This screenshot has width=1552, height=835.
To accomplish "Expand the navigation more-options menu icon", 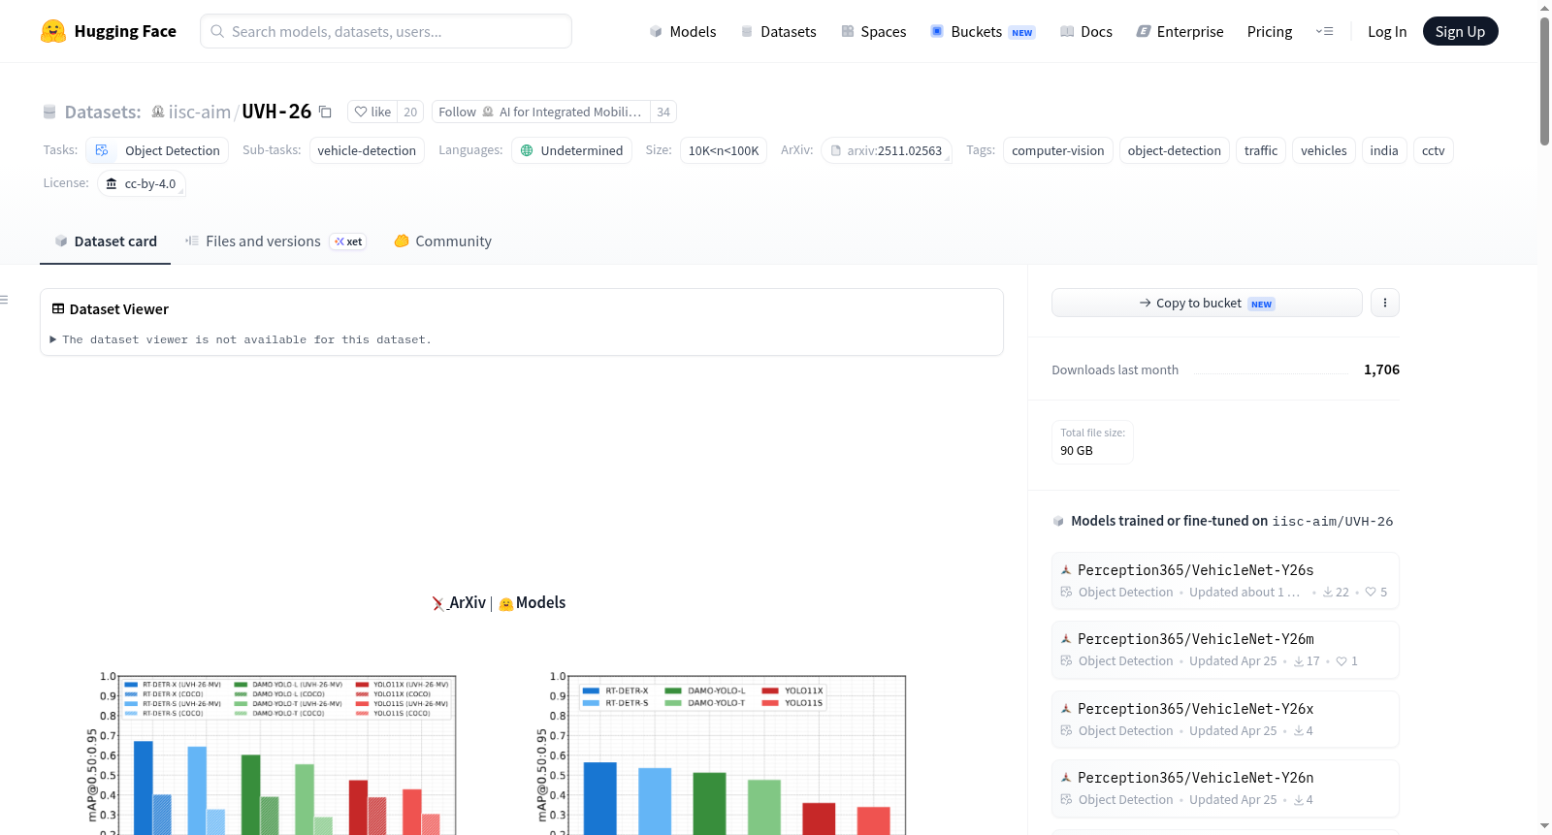I will 1324,31.
